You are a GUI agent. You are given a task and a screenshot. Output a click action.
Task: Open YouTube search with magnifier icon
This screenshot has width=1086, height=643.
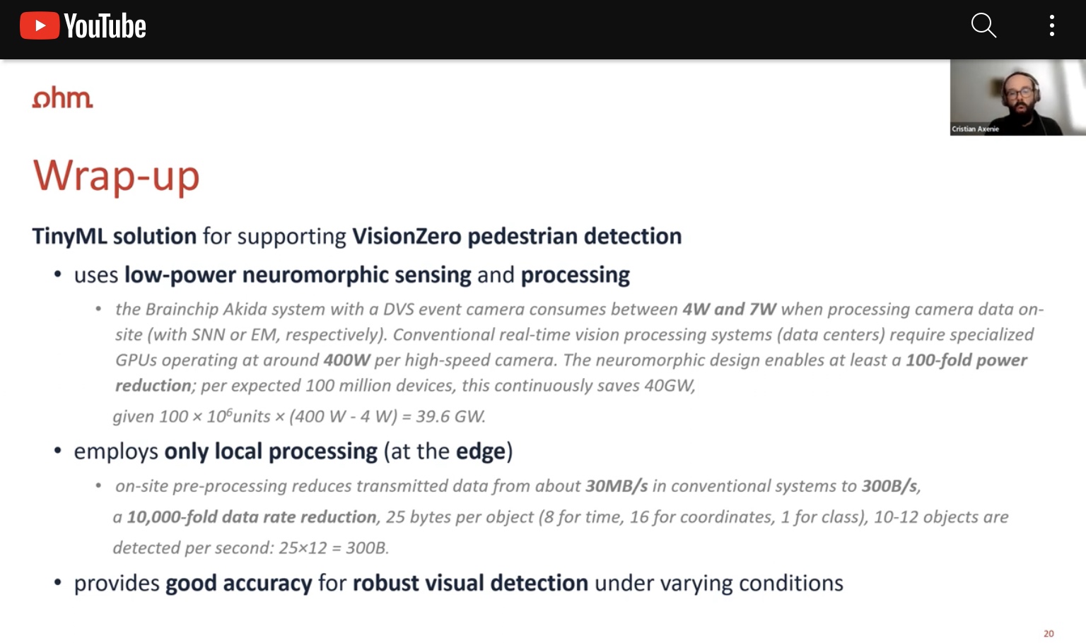(x=983, y=25)
